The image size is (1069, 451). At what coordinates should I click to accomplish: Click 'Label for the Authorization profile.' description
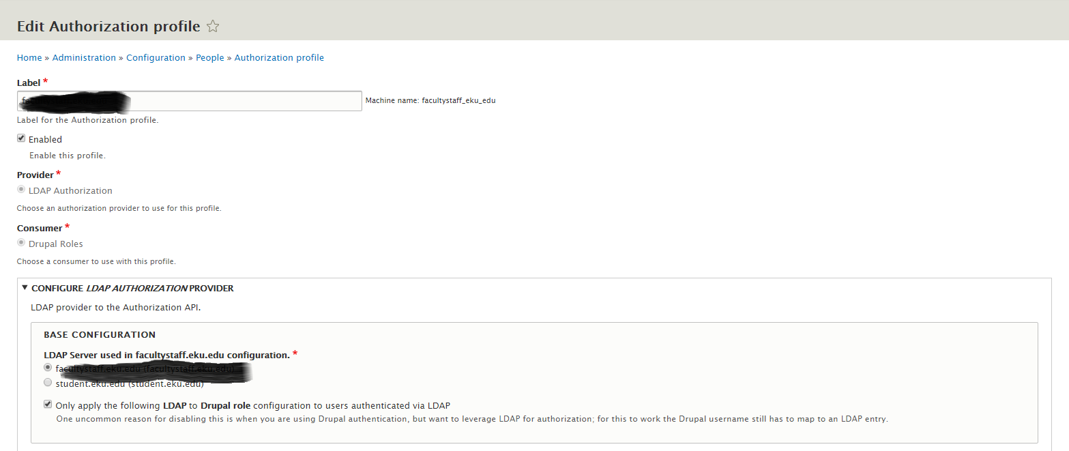pyautogui.click(x=87, y=120)
